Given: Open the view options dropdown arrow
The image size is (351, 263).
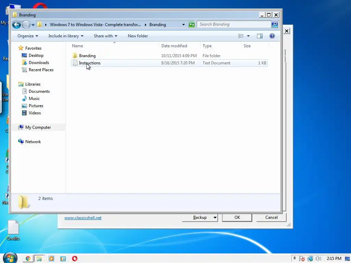Looking at the screenshot, I should (248, 36).
